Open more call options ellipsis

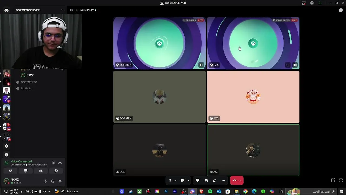tap(224, 180)
